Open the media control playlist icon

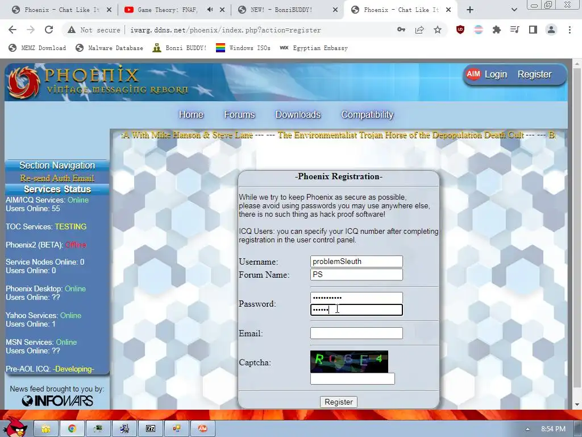click(x=515, y=30)
